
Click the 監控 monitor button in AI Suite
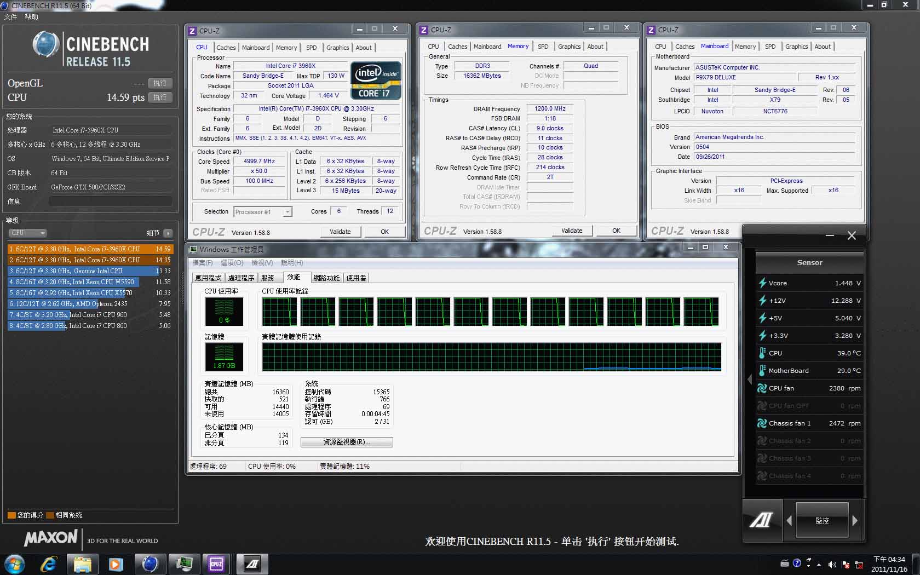pyautogui.click(x=822, y=520)
